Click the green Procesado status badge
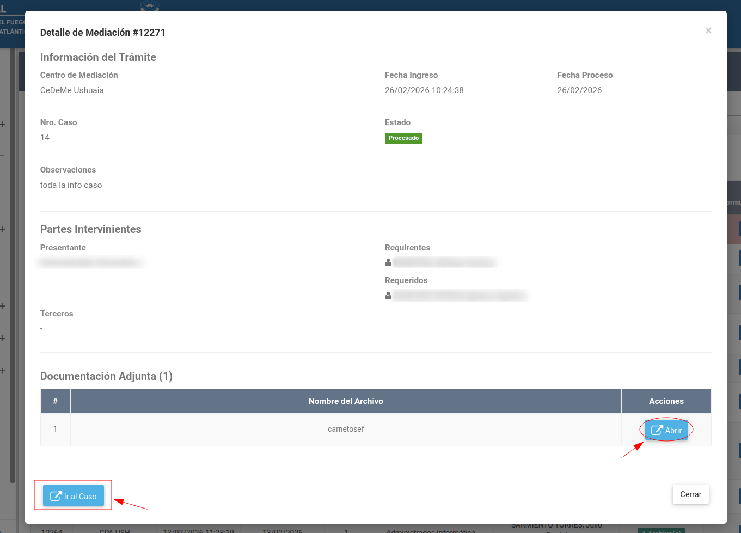Viewport: 741px width, 533px height. [403, 138]
